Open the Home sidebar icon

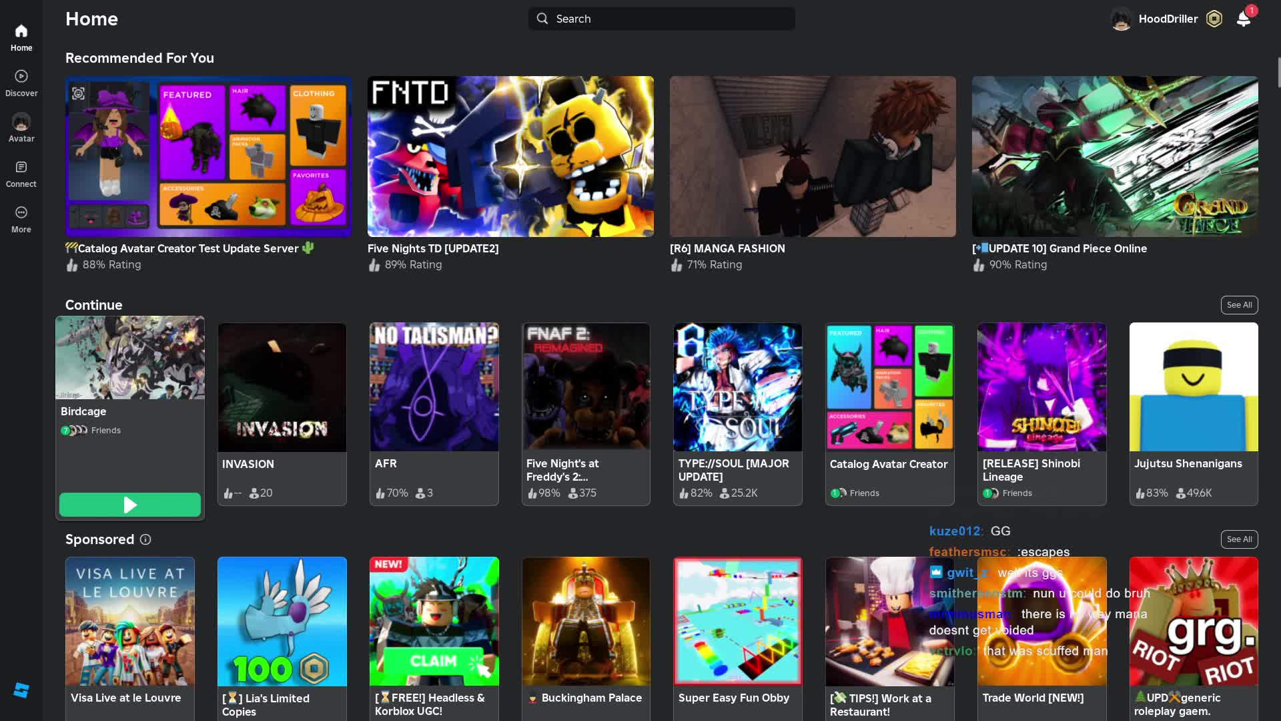(x=21, y=31)
